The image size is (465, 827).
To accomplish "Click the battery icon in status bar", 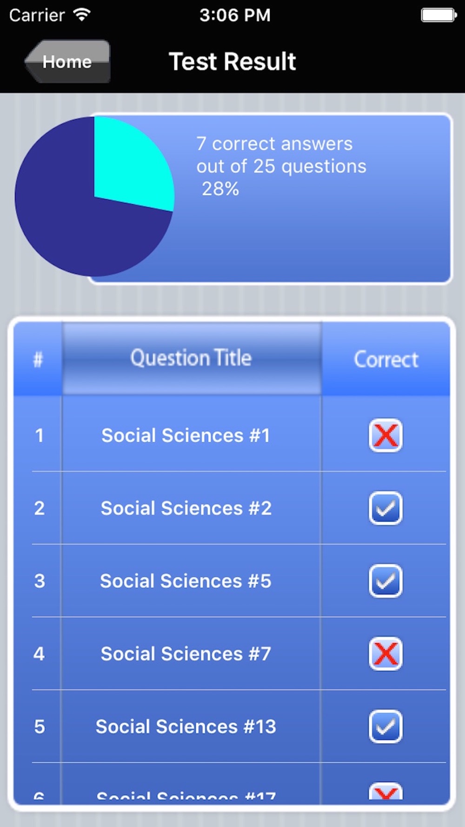I will (x=438, y=15).
